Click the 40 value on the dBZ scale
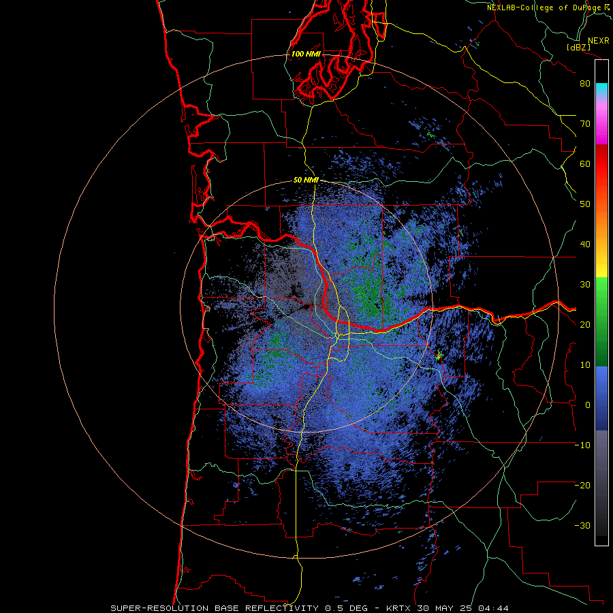 (x=585, y=245)
